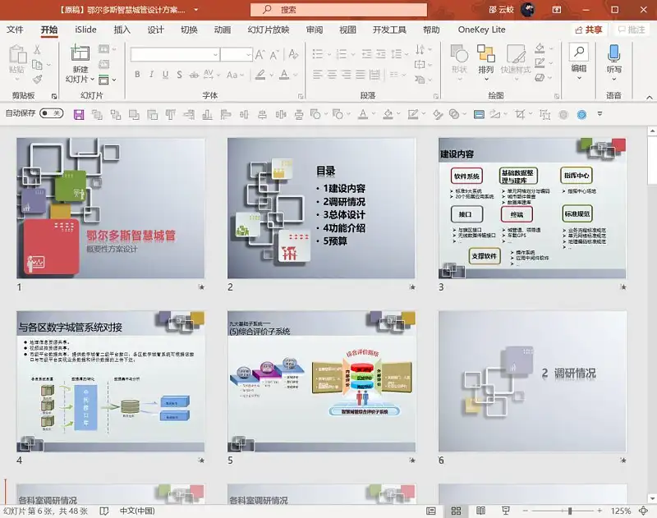Expand the document title dropdown arrow
Viewport: 657px width, 518px height.
pyautogui.click(x=196, y=9)
